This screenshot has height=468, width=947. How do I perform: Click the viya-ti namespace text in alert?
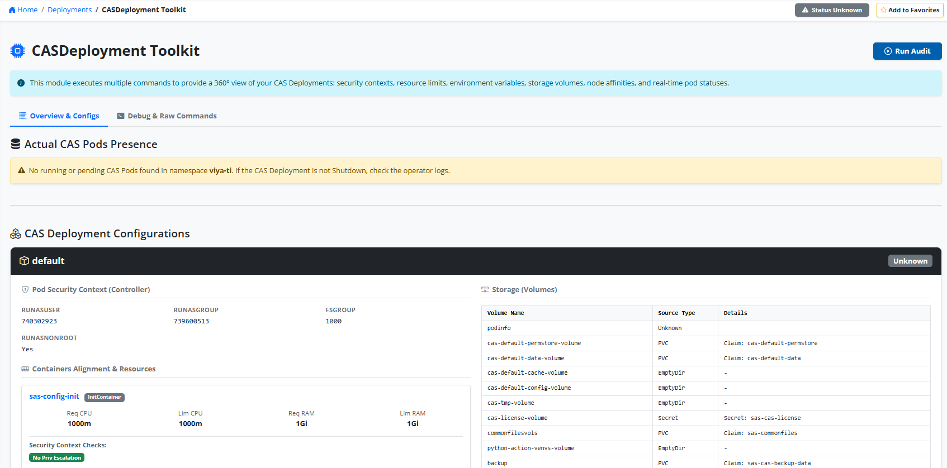[220, 171]
